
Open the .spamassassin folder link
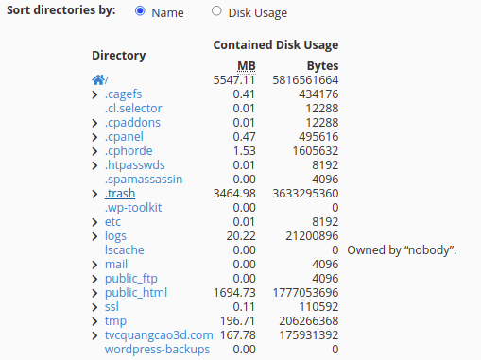[x=144, y=180]
